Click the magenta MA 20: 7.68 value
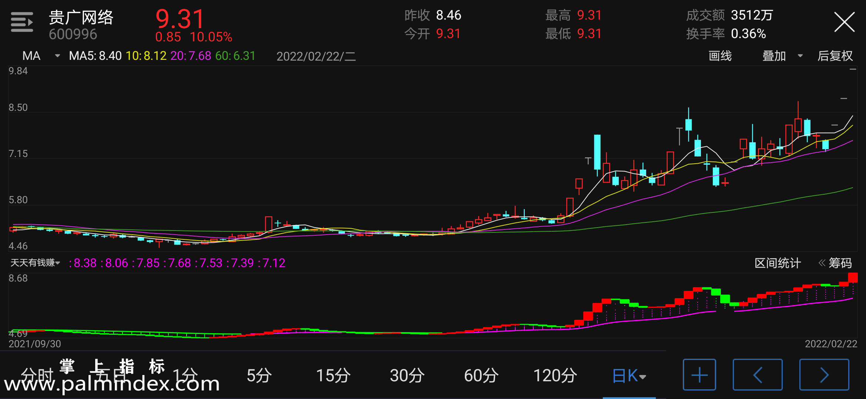866x399 pixels. pos(191,56)
